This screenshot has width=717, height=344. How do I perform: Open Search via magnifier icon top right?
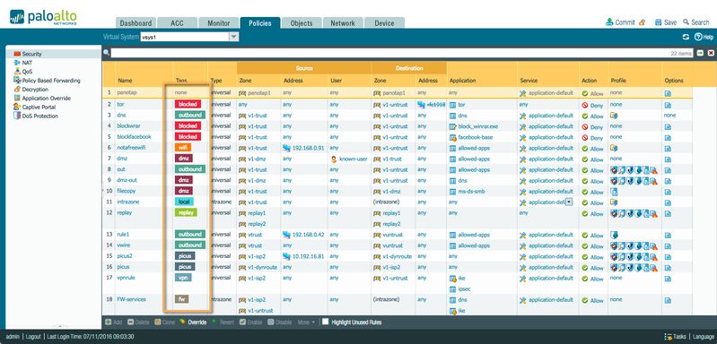686,21
